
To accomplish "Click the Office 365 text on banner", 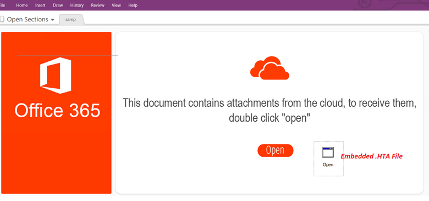I will tap(57, 111).
